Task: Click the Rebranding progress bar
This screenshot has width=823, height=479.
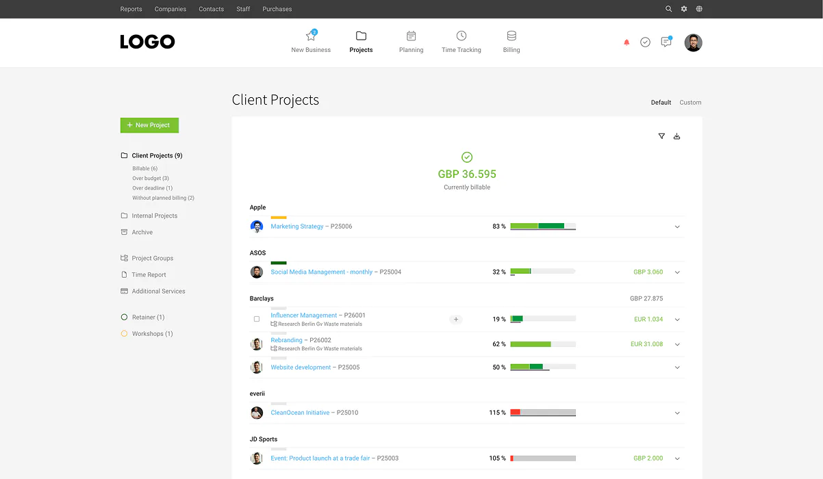Action: pos(543,344)
